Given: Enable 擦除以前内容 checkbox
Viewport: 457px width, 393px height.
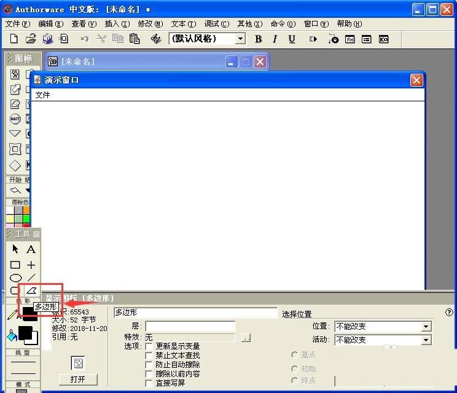Looking at the screenshot, I should pyautogui.click(x=149, y=374).
